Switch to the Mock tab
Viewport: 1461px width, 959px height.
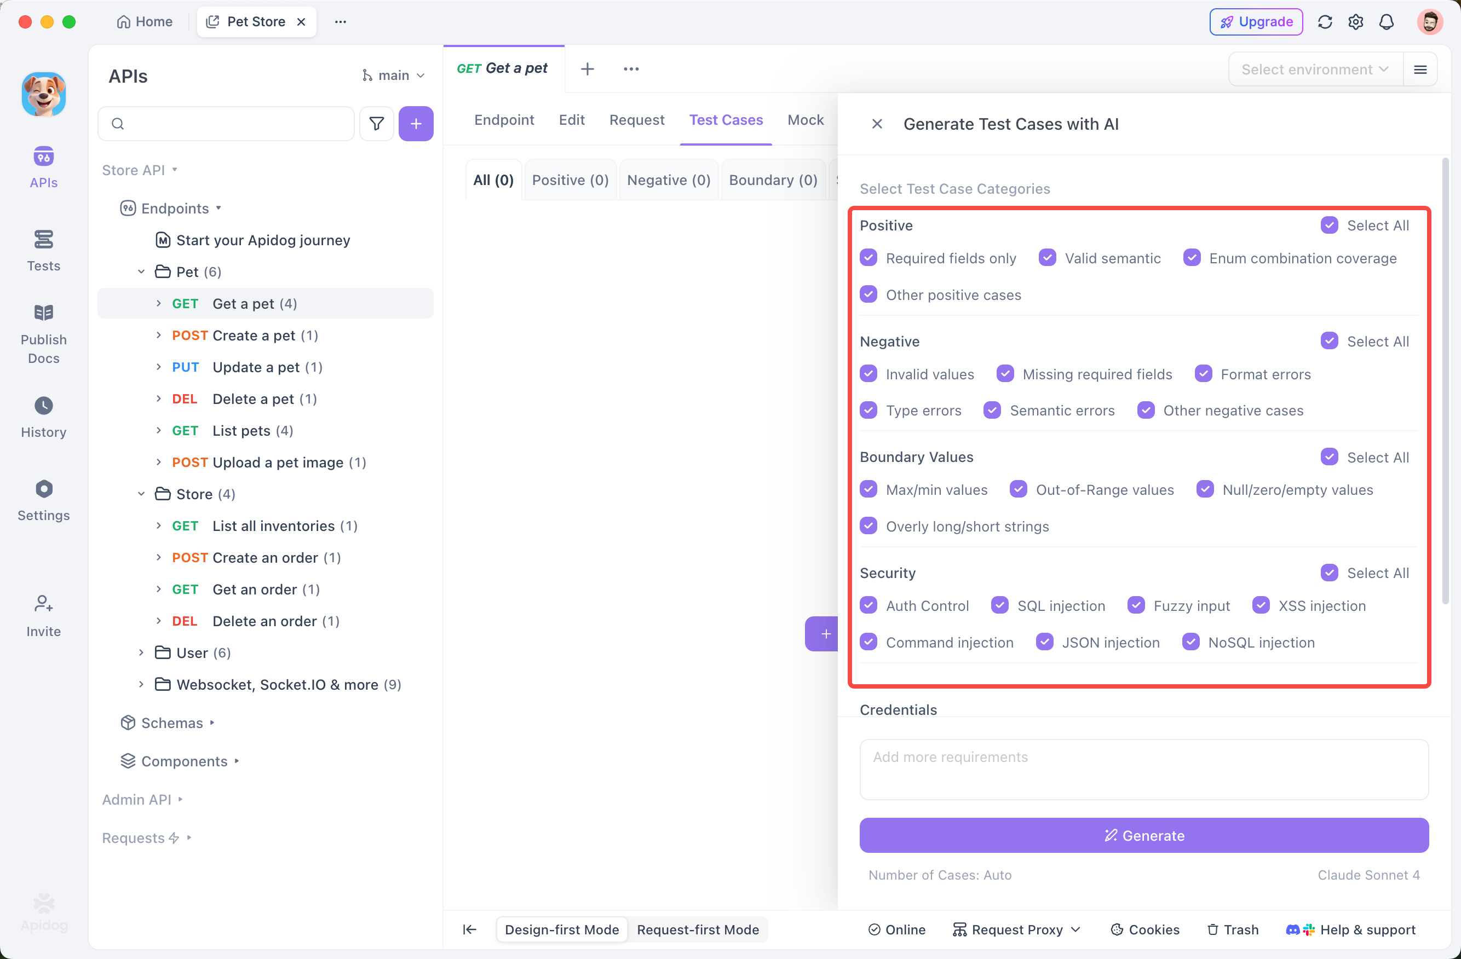(805, 120)
